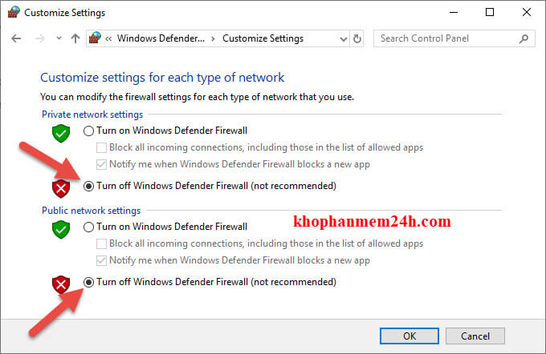
Task: Open the Recent locations dropdown arrow
Action: tap(59, 38)
